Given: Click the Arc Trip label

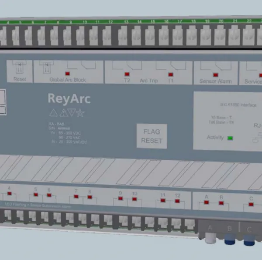Looking at the screenshot, I should pos(149,81).
